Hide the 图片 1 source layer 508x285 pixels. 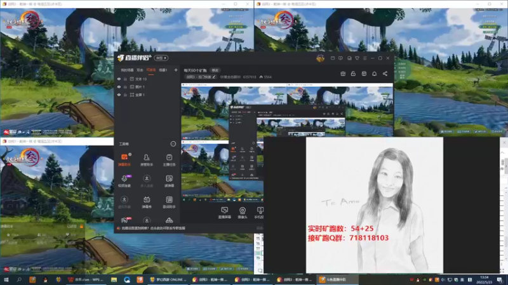click(x=119, y=87)
